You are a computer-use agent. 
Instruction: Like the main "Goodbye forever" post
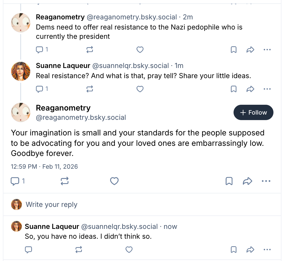click(114, 181)
